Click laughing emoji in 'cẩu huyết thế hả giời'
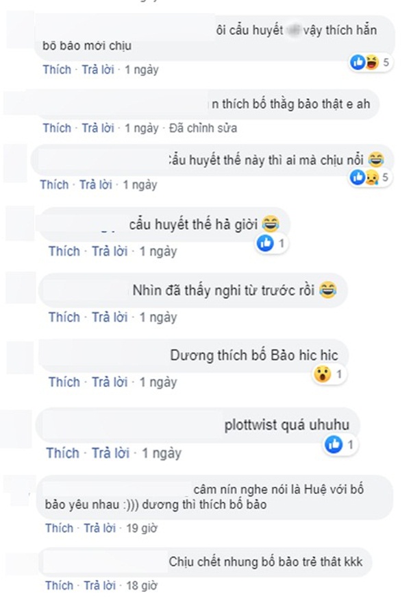 point(271,222)
